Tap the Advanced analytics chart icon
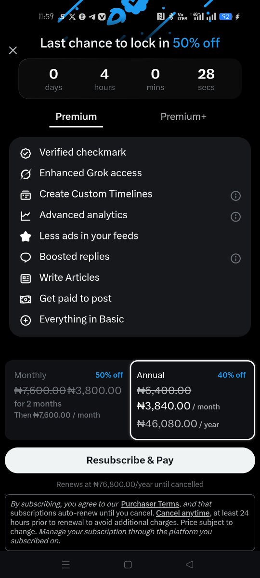This screenshot has width=260, height=578. click(x=26, y=216)
